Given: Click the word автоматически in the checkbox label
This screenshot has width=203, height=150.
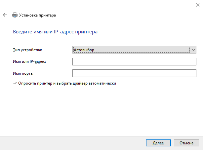Looking at the screenshot, I should 102,83.
